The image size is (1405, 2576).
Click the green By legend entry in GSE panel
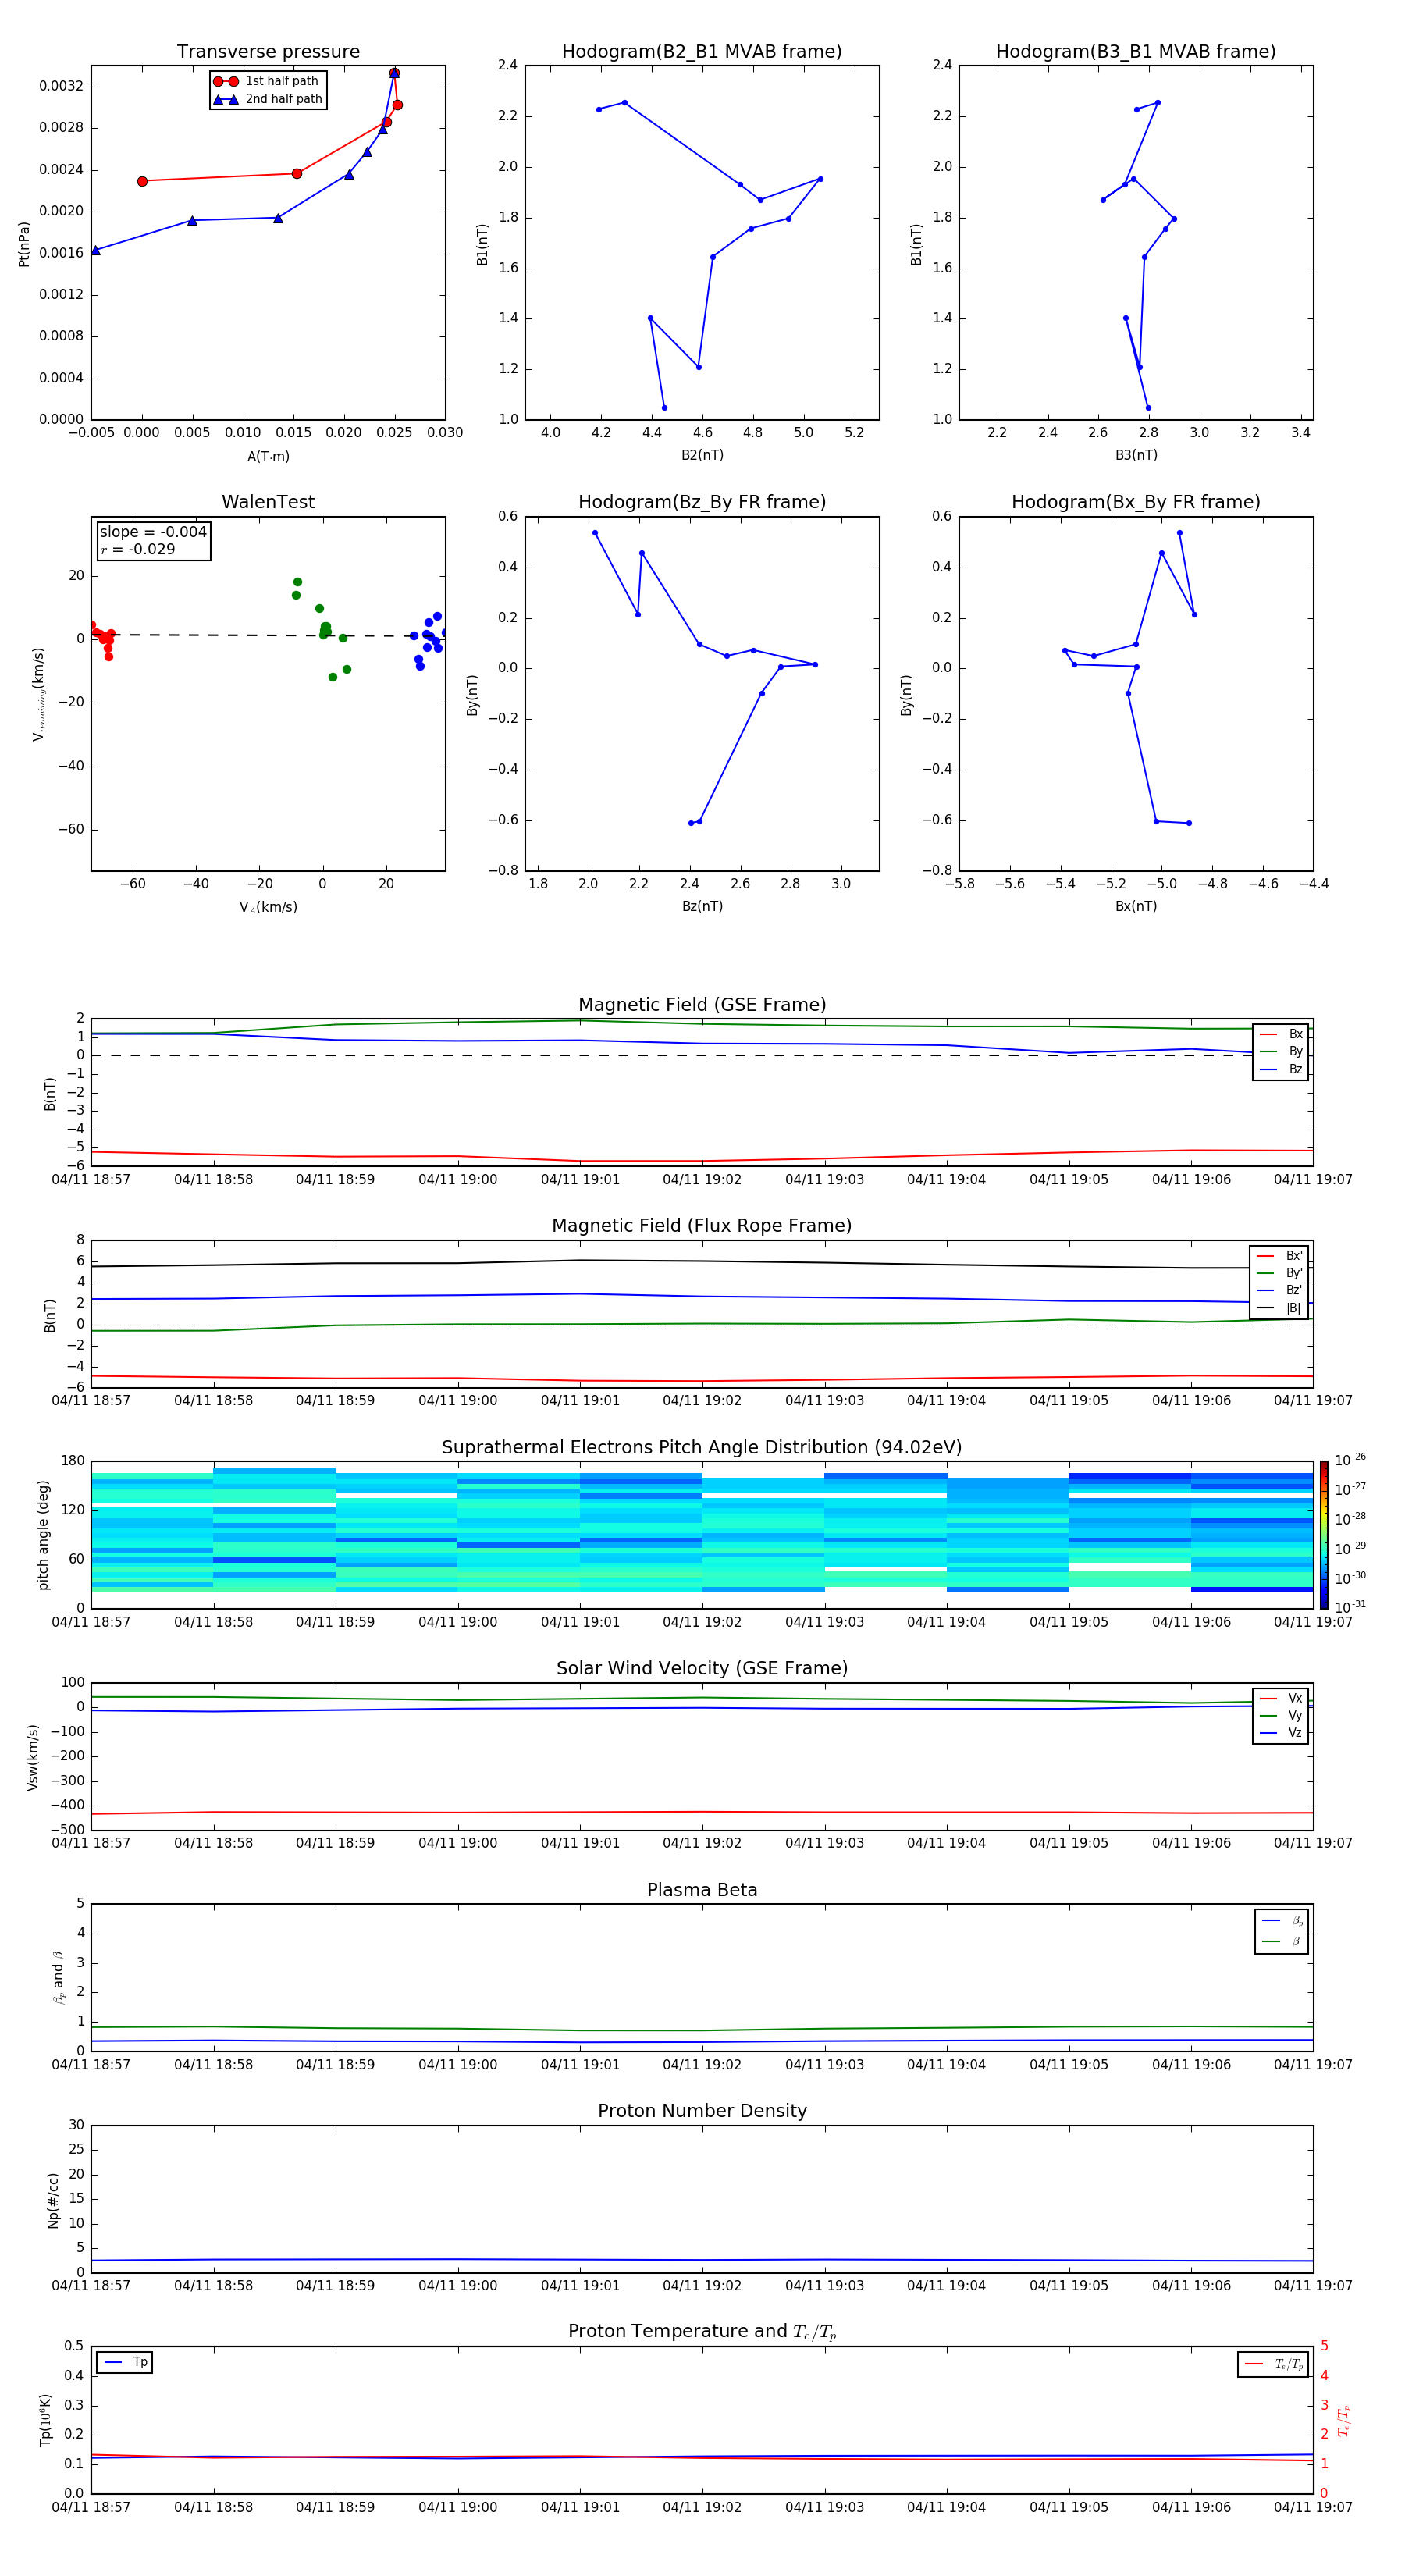tap(1281, 1052)
